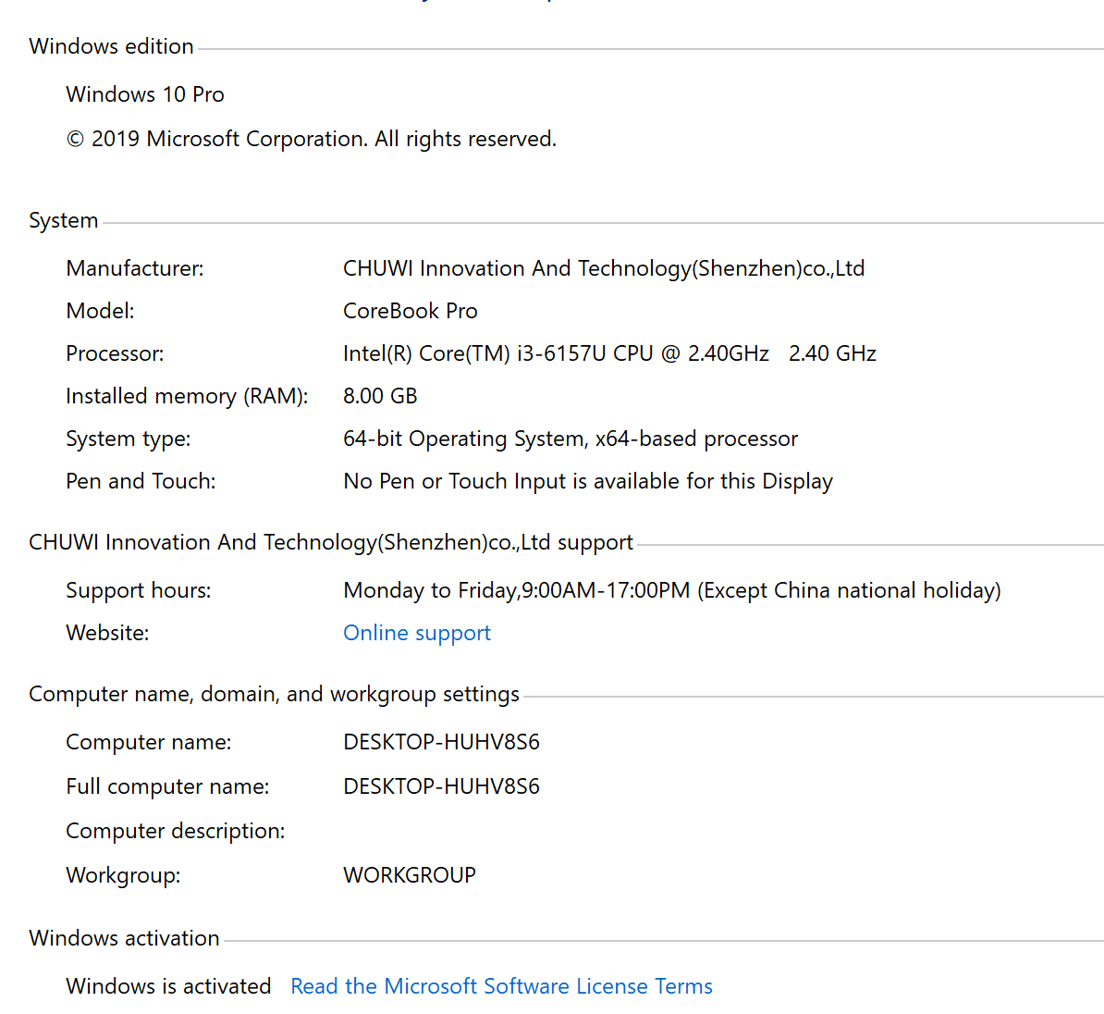Click the Intel Core i3-6157U processor value
The image size is (1104, 1014).
click(x=609, y=353)
